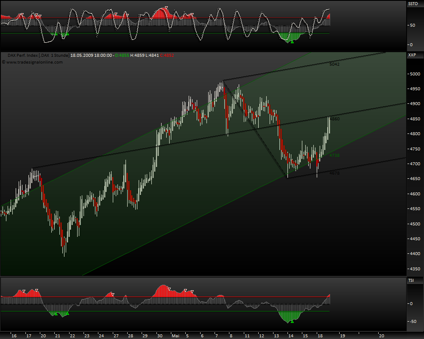Screen dimensions: 424x339
Task: Click the green buy arrow in the SSTO panel
Action: tap(291, 42)
